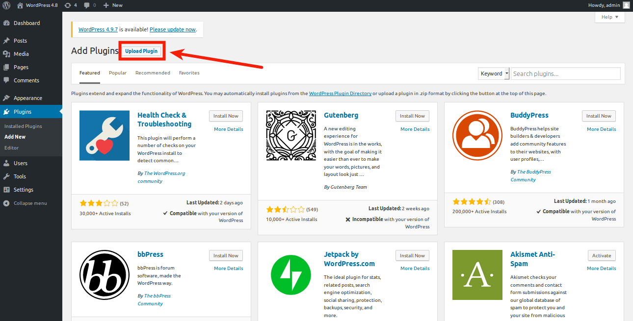Visit The WordPress.org community author link
The image size is (633, 321).
coord(161,177)
